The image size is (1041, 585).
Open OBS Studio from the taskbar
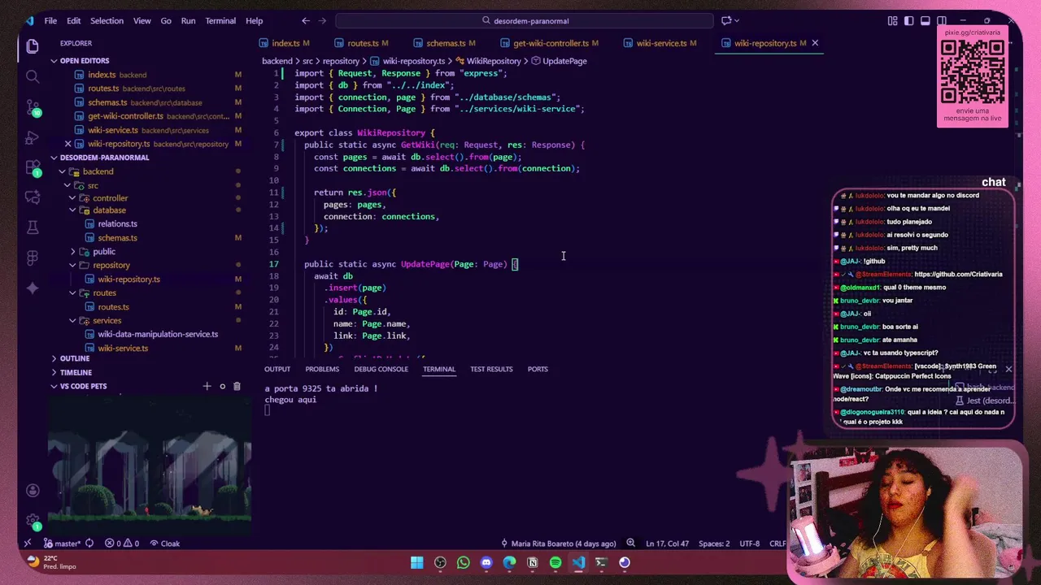(x=440, y=562)
